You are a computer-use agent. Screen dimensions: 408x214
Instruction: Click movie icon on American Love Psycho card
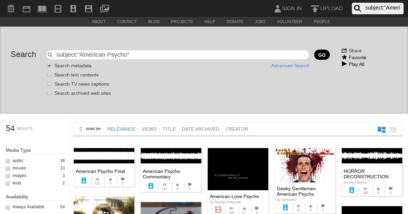click(x=218, y=210)
